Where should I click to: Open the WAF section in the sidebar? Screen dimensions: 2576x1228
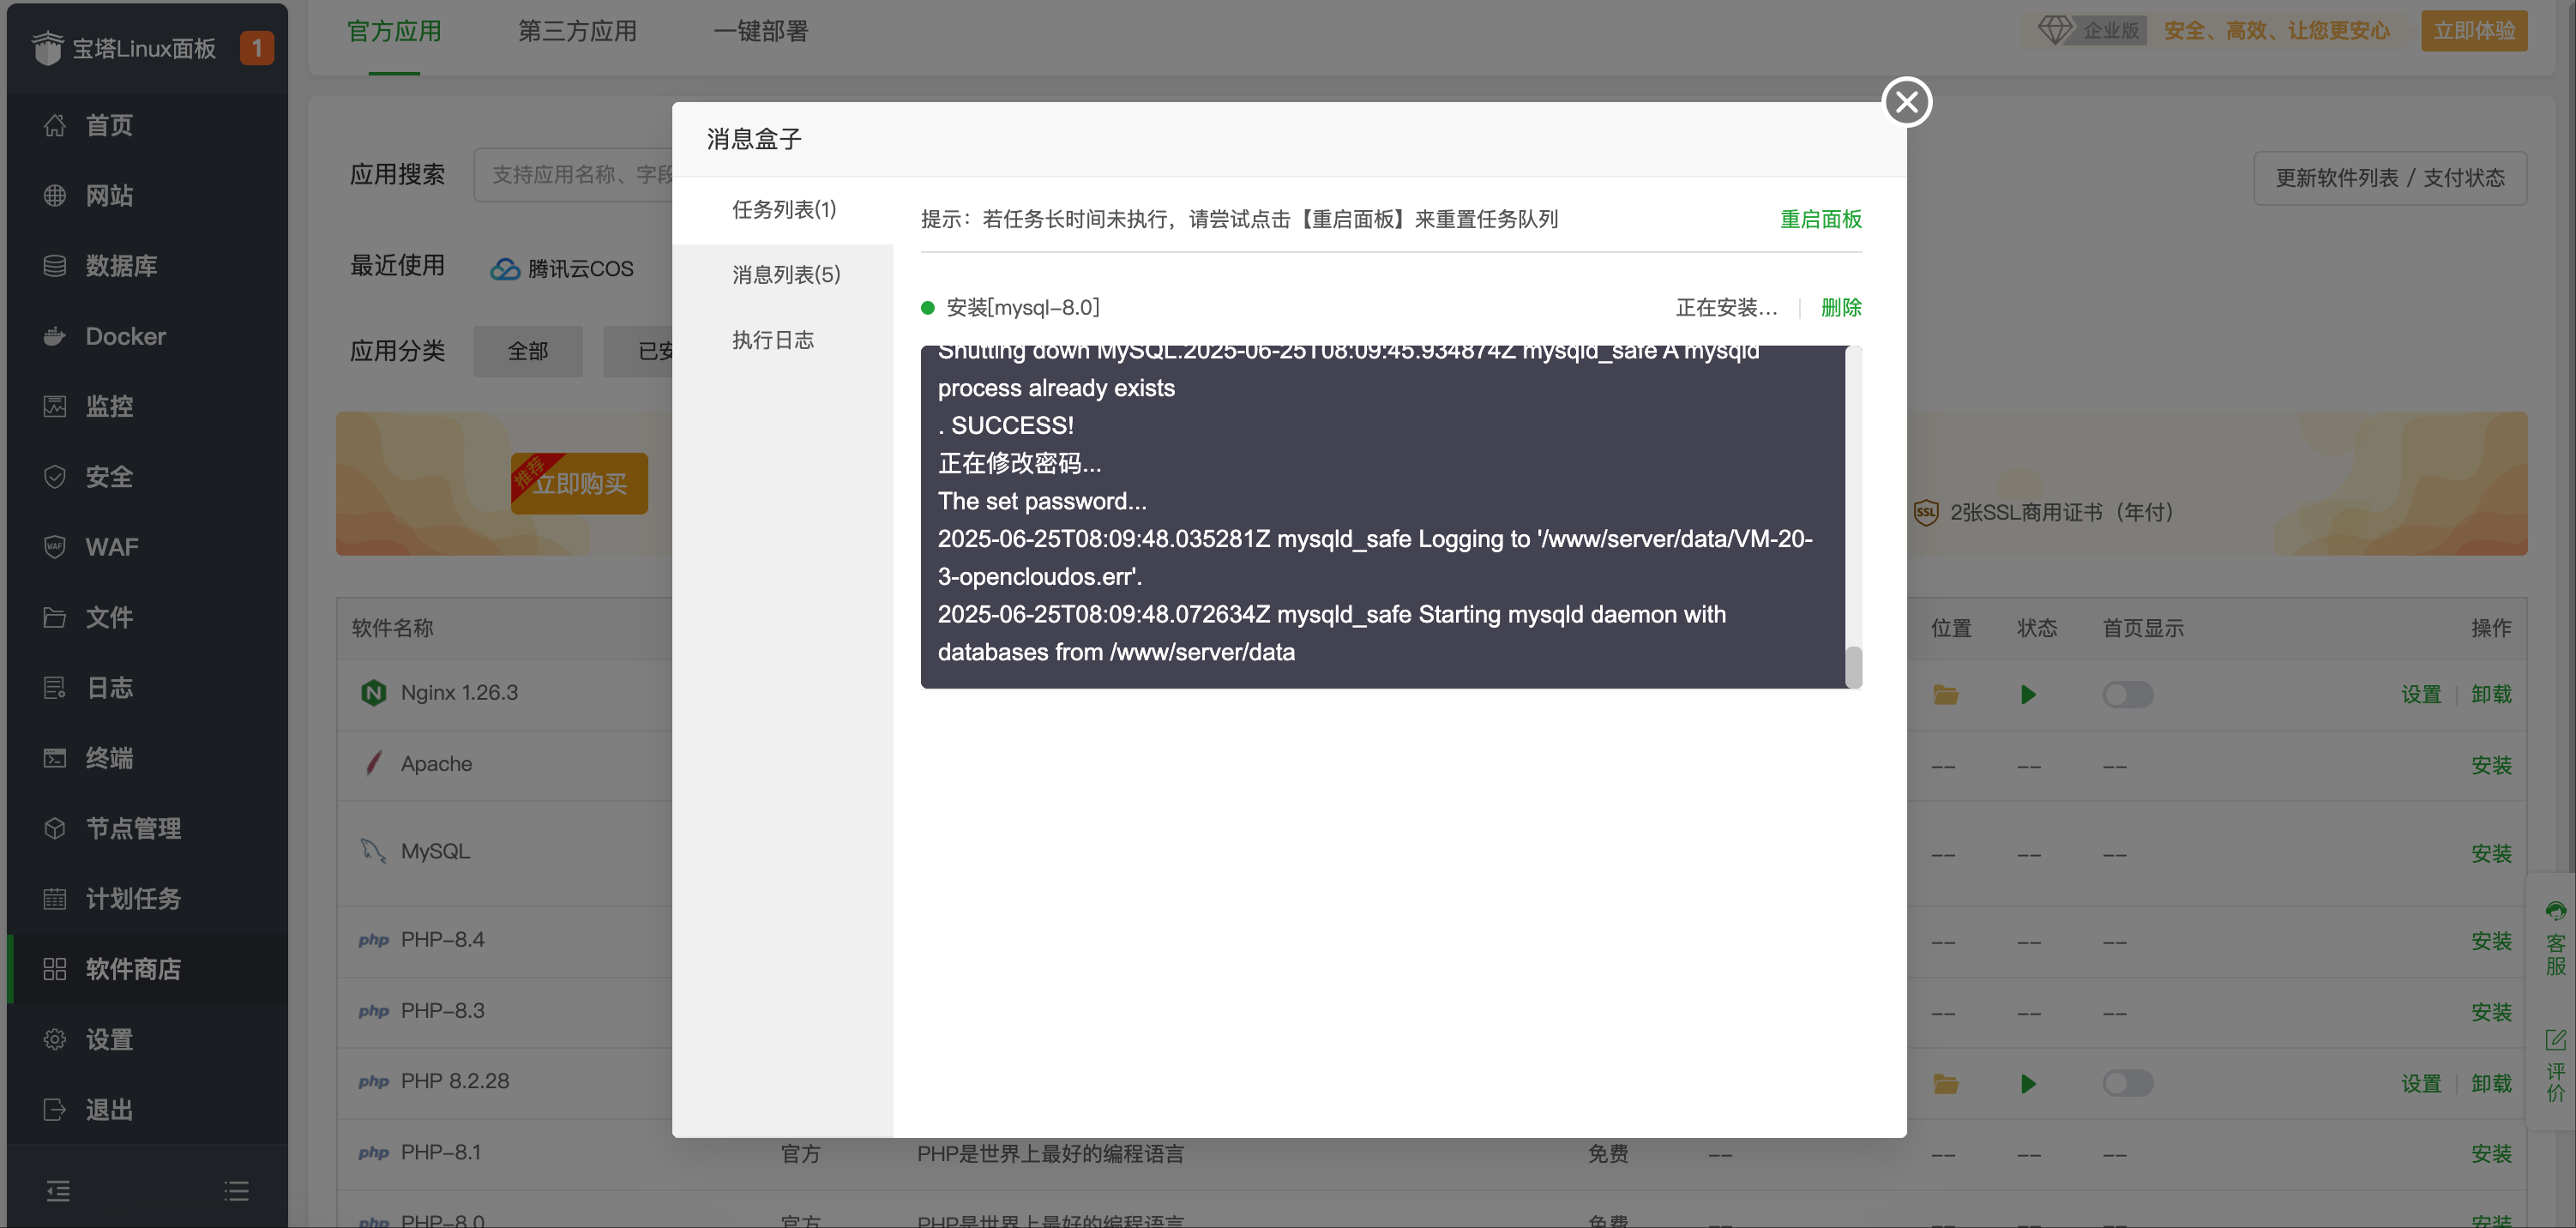coord(113,547)
